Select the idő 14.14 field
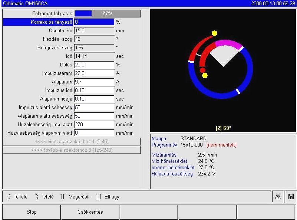 94,56
